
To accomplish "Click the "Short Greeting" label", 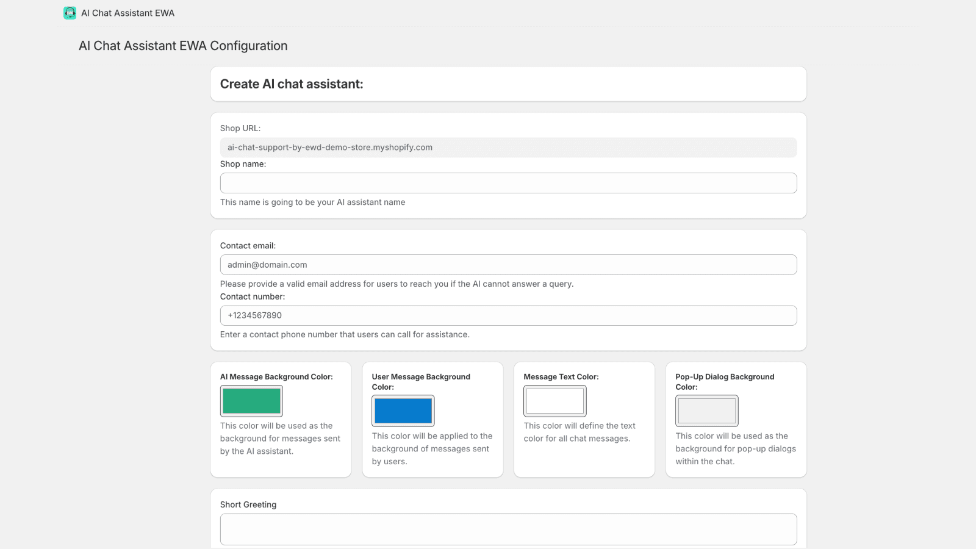I will tap(248, 504).
